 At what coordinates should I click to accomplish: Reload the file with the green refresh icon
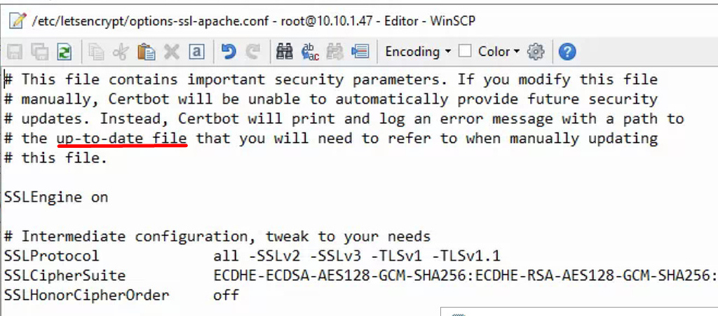coord(65,52)
